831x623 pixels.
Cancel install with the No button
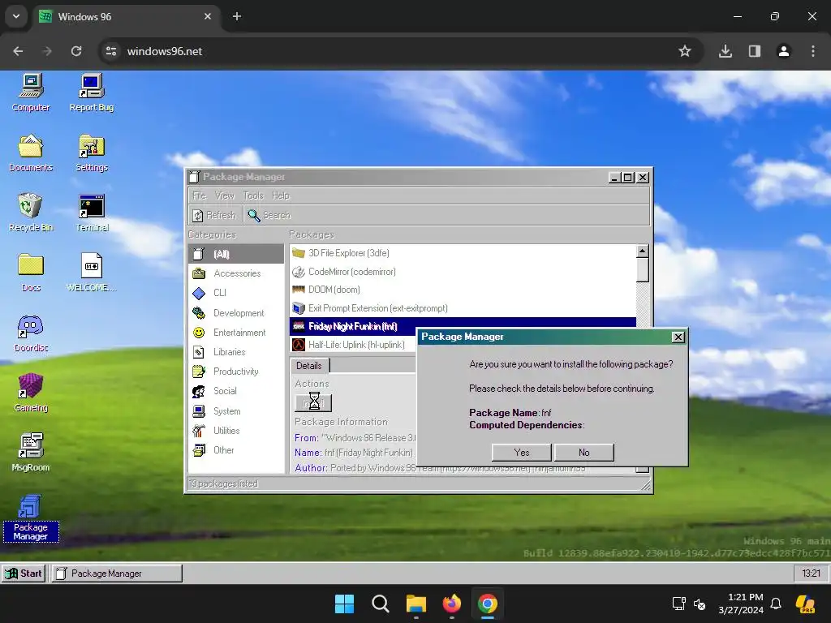584,453
